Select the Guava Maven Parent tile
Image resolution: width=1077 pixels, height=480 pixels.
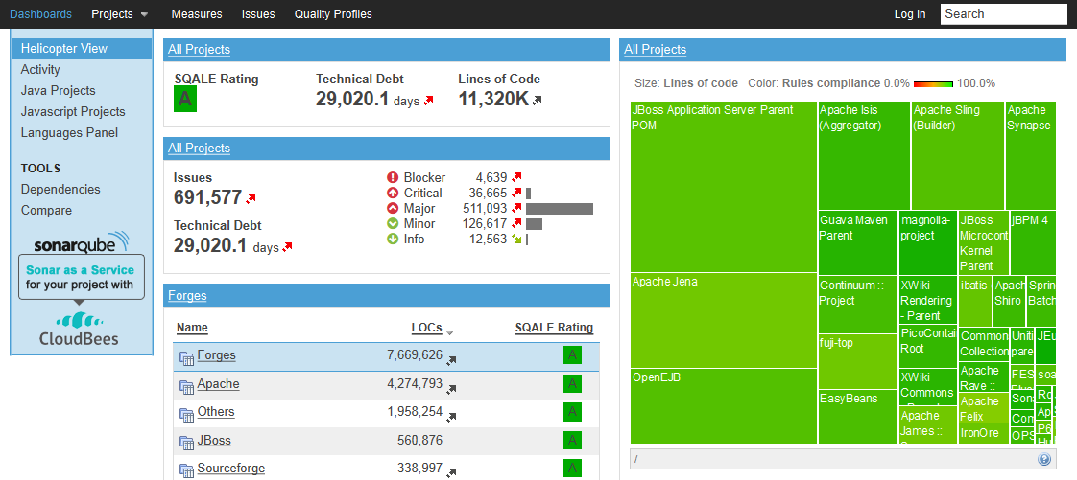click(x=858, y=242)
